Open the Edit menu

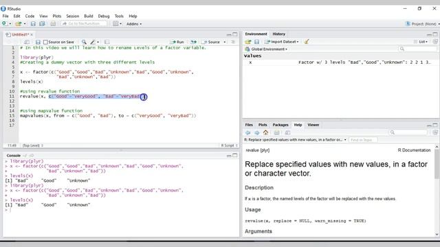(16, 16)
